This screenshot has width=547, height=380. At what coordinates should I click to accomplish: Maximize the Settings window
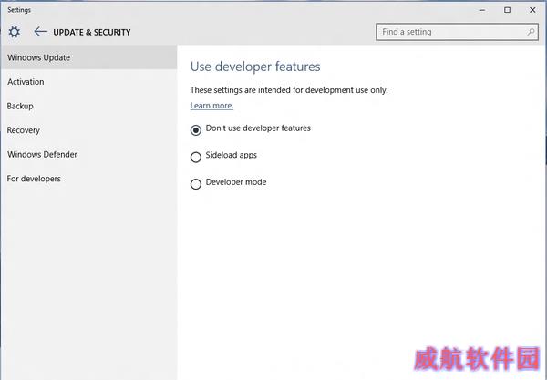pyautogui.click(x=507, y=10)
